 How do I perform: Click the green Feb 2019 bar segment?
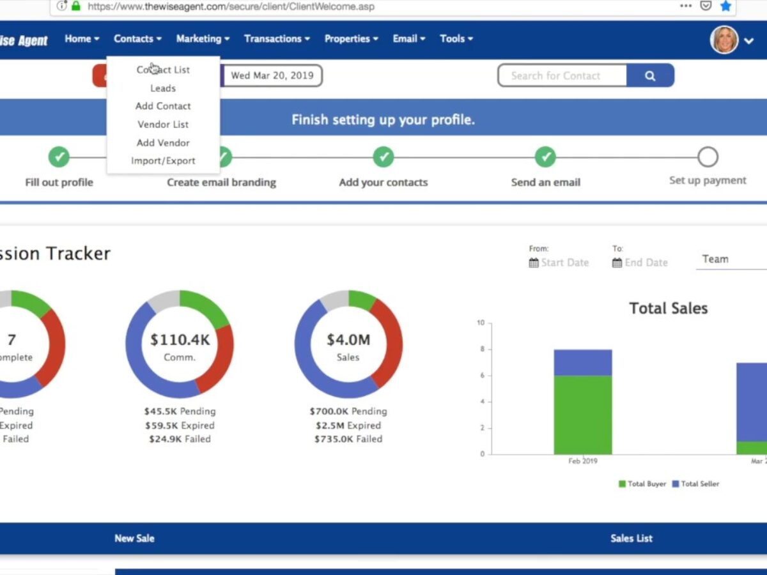583,415
